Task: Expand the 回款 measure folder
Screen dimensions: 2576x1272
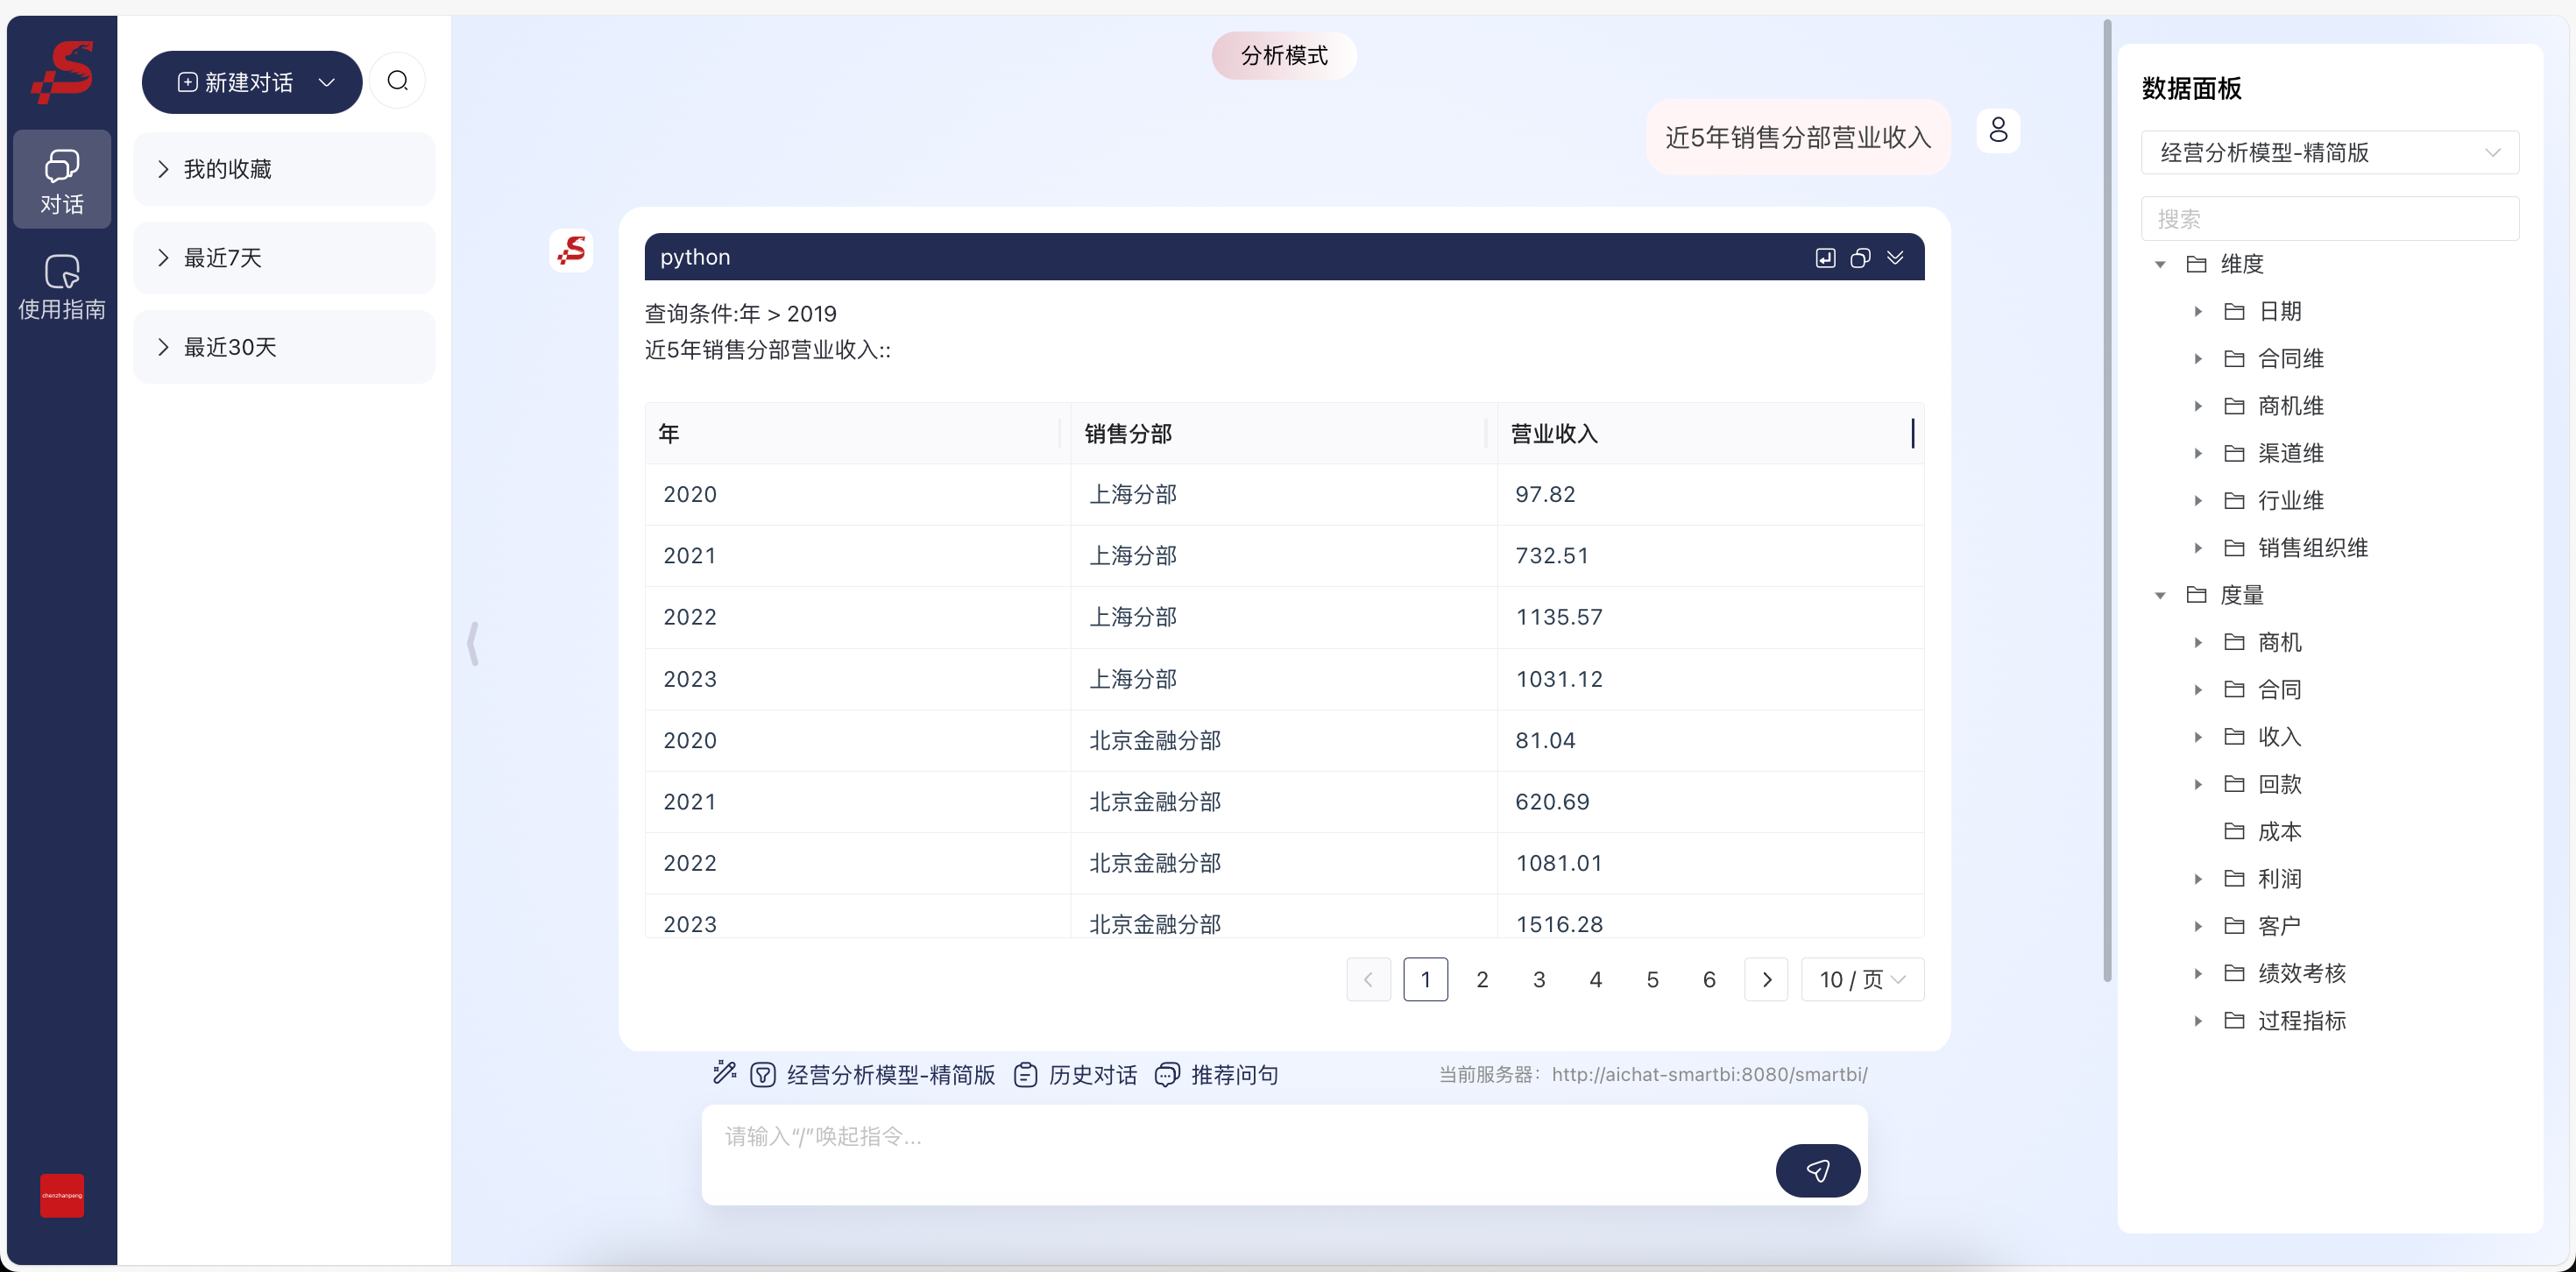Action: click(x=2198, y=784)
